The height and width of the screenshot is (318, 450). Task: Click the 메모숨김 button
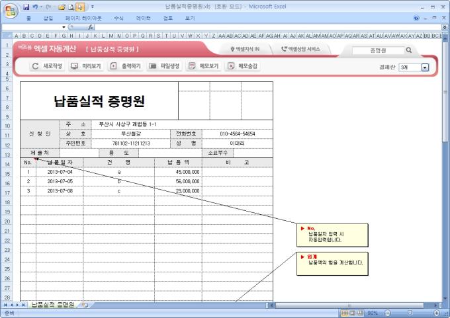243,66
